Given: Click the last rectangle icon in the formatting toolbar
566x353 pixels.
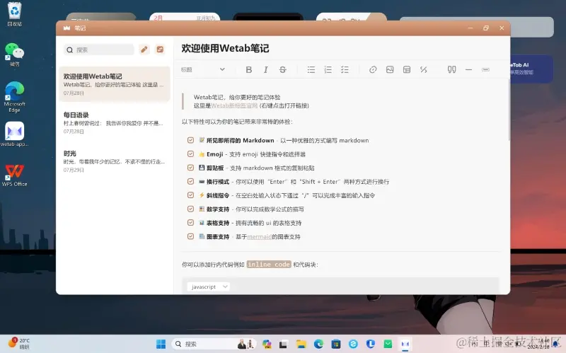Looking at the screenshot, I should pos(485,69).
